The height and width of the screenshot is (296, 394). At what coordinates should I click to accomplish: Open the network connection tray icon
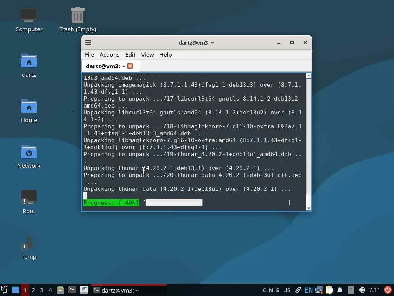click(319, 290)
